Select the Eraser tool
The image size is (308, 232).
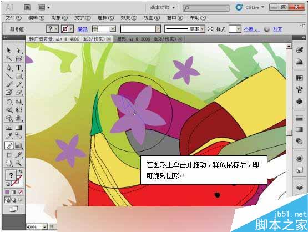click(x=18, y=92)
